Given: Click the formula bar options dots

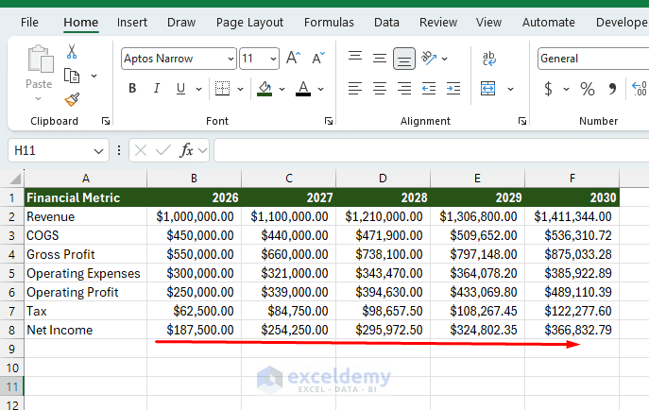Looking at the screenshot, I should tap(119, 150).
